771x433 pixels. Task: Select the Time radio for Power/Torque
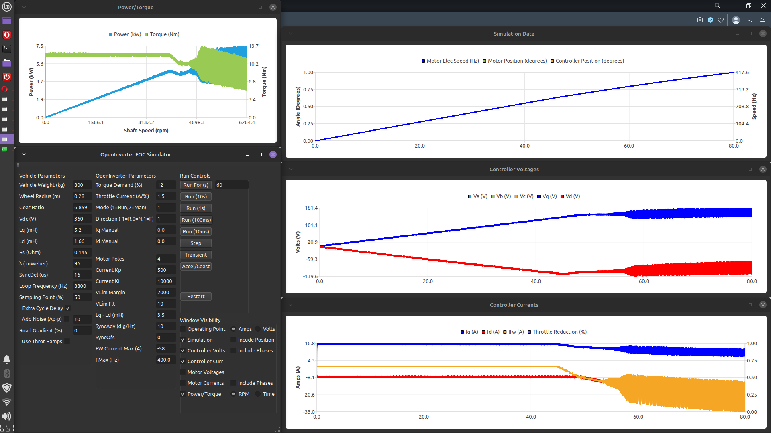point(258,394)
